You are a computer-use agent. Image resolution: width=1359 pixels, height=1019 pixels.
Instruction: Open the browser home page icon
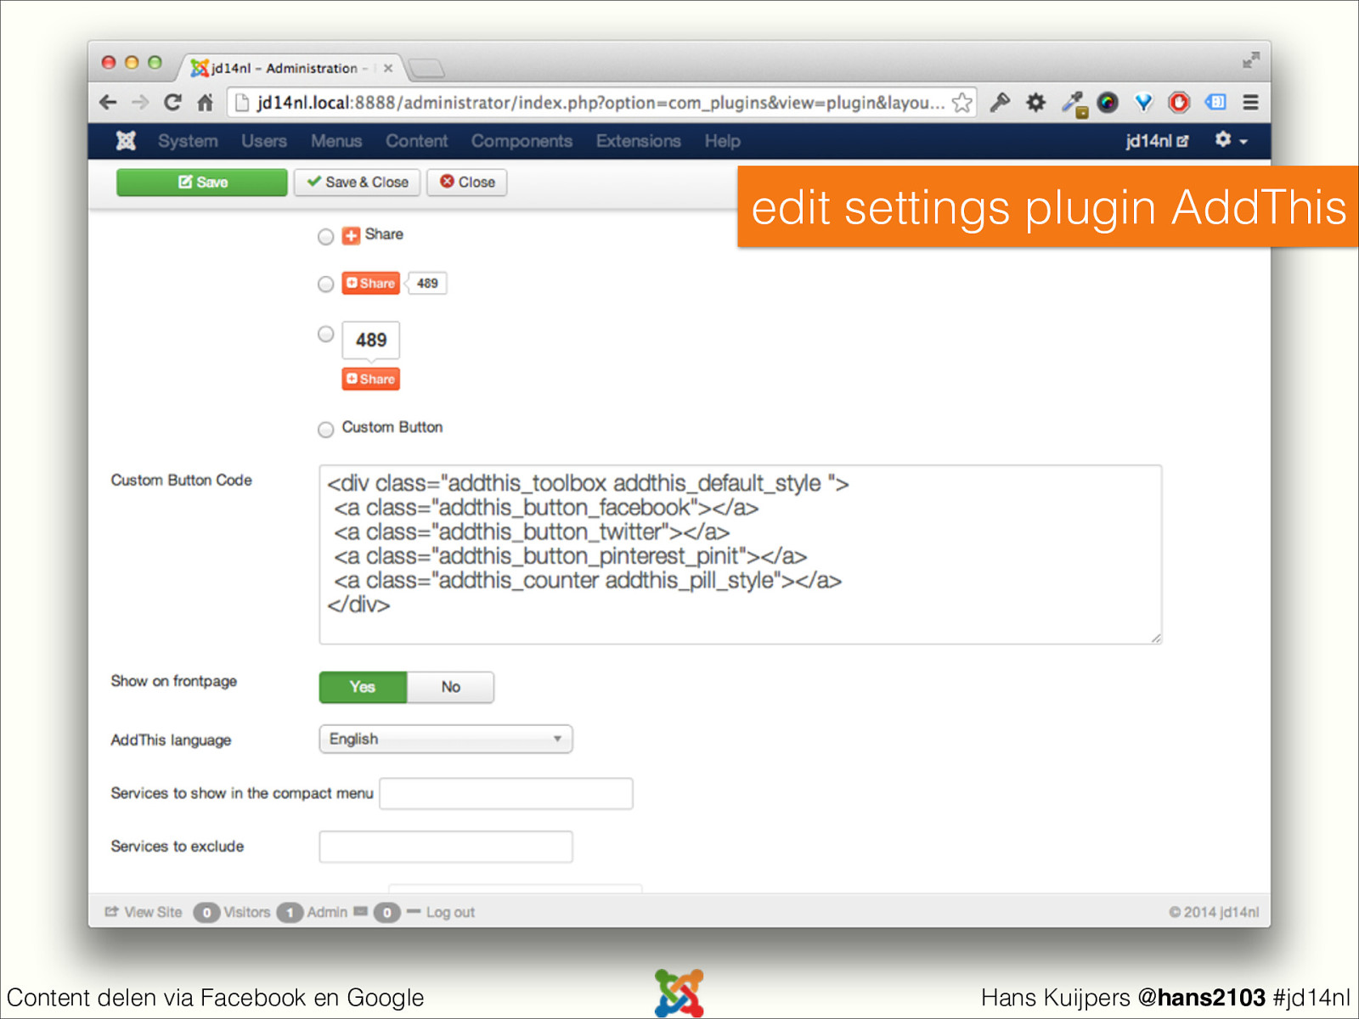point(205,103)
